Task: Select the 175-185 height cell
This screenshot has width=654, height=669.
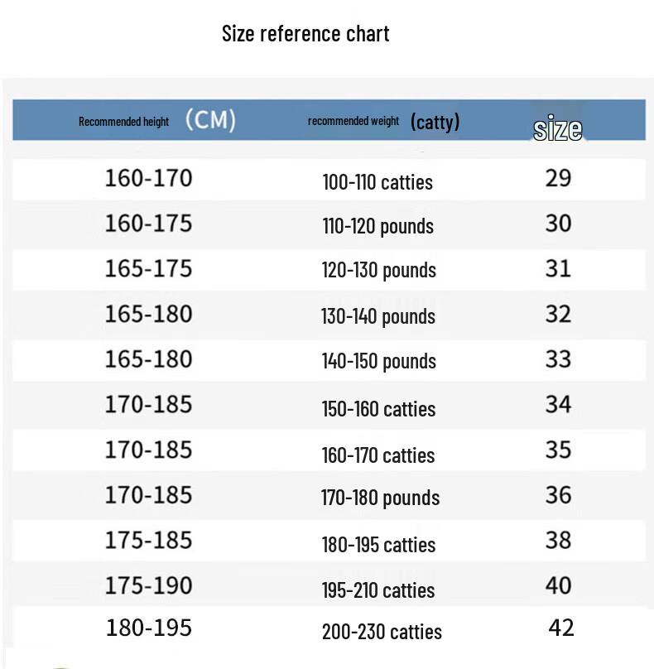Action: click(x=148, y=540)
